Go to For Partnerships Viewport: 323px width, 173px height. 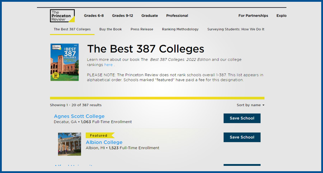coord(253,16)
